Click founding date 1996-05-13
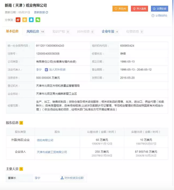The image size is (174, 190). 127,62
